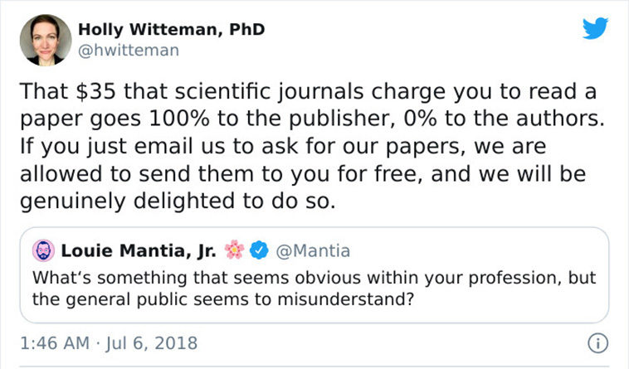
Task: Open Louie Mantia, Jr. display name
Action: tap(139, 250)
